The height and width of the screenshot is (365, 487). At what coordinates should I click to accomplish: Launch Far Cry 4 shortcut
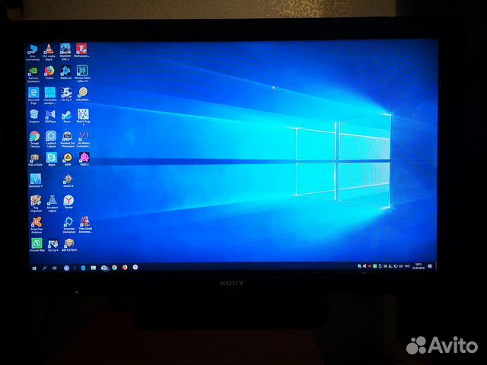[53, 245]
